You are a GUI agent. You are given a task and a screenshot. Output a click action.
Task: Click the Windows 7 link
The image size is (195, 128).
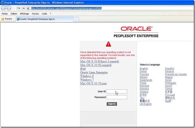87,80
